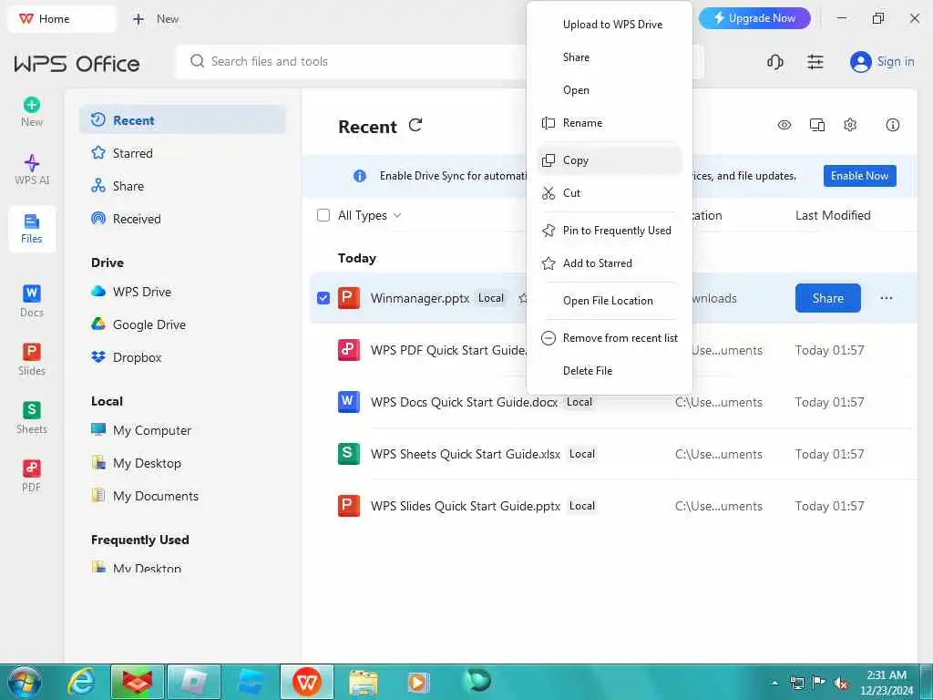Open the Slides app icon
Screen dimensions: 933x700
[32, 351]
